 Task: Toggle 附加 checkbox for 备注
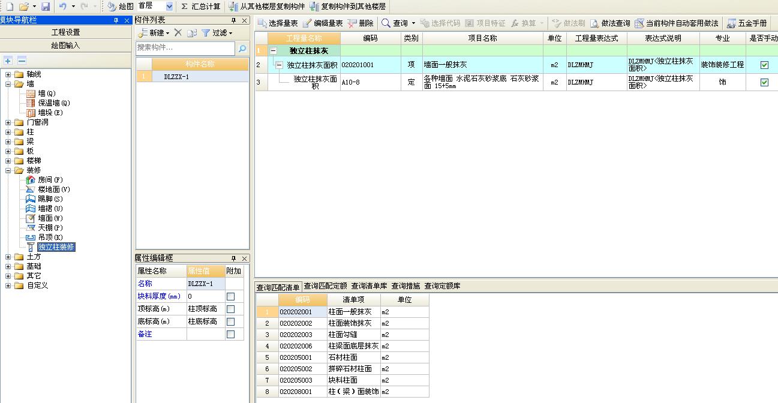[230, 334]
